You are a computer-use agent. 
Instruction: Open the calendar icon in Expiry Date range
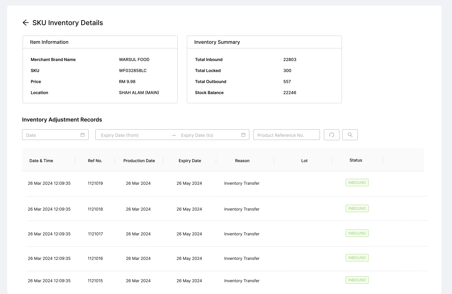243,135
